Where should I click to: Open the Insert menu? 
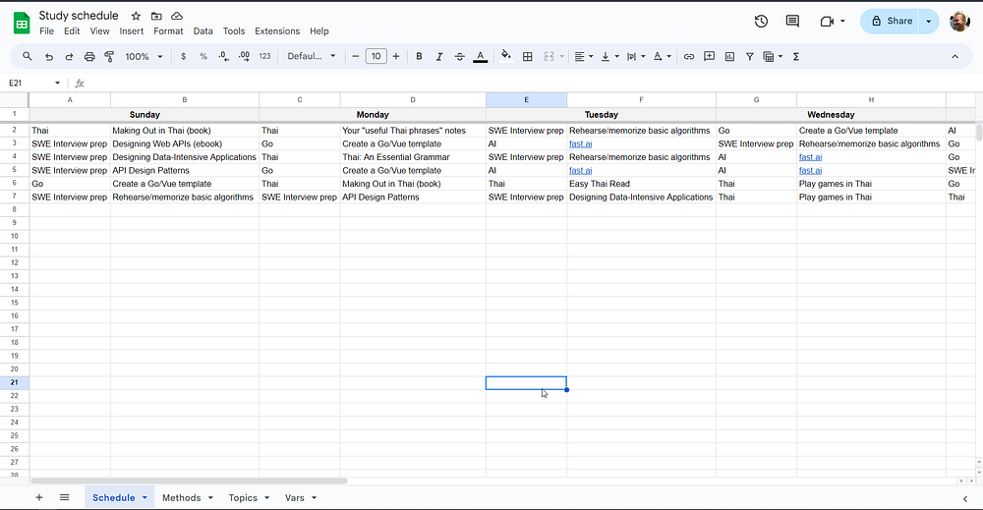[131, 31]
